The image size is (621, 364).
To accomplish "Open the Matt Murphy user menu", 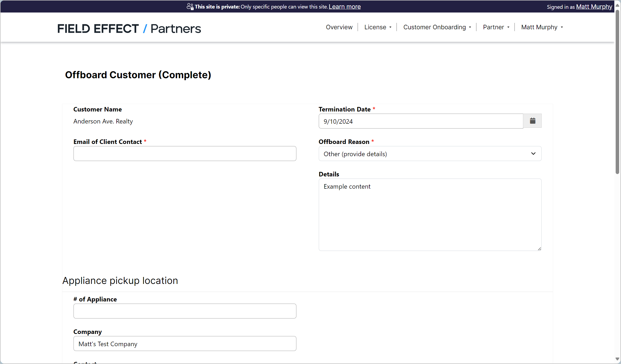I will (x=542, y=27).
